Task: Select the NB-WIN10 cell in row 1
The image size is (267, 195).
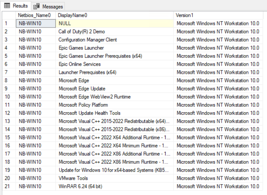Action: (x=35, y=23)
